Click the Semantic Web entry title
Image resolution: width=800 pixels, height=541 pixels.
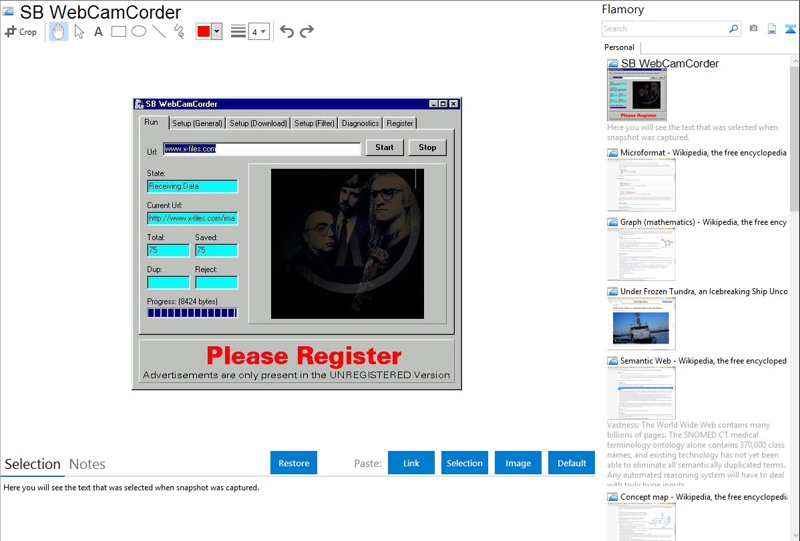[x=703, y=361]
